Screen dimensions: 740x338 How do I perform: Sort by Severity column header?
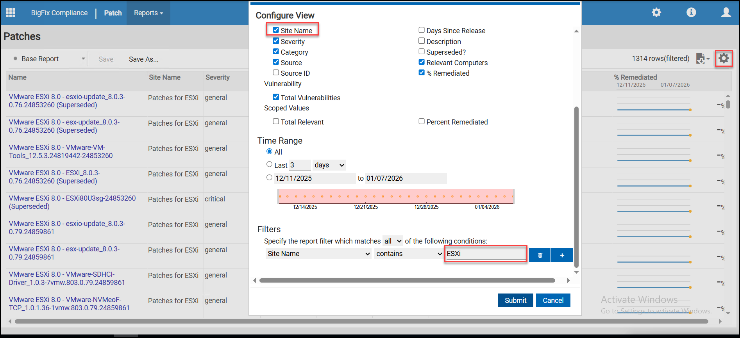(x=218, y=77)
